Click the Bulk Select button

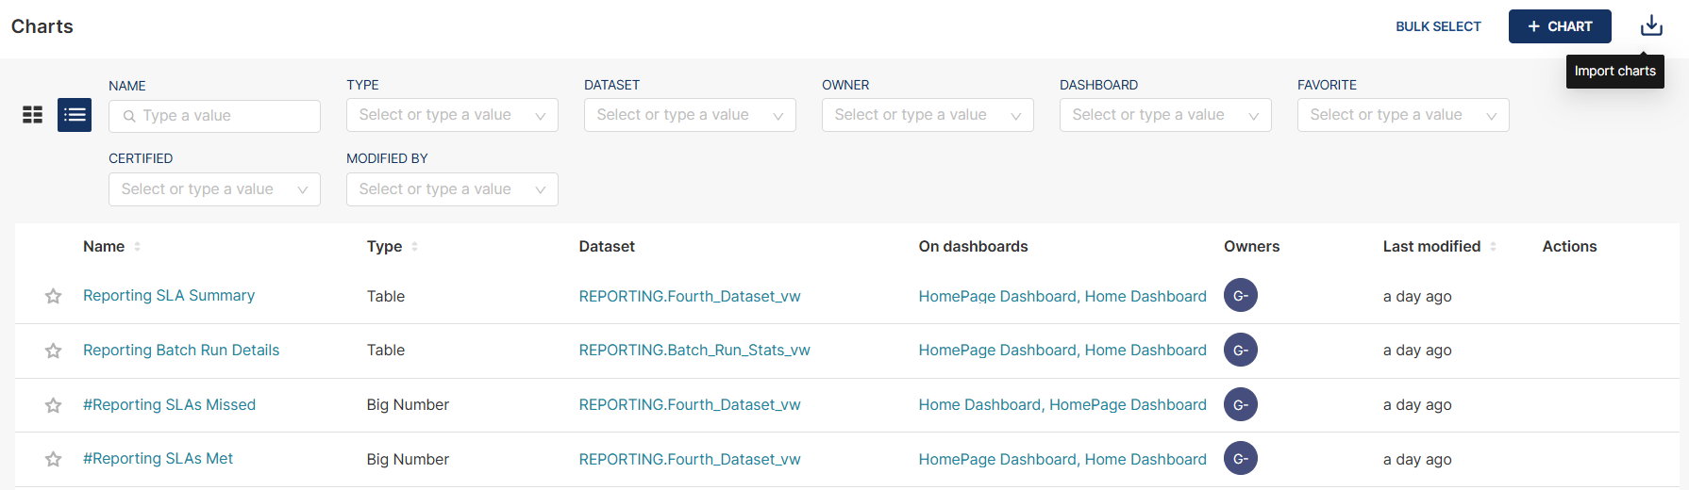[1438, 26]
